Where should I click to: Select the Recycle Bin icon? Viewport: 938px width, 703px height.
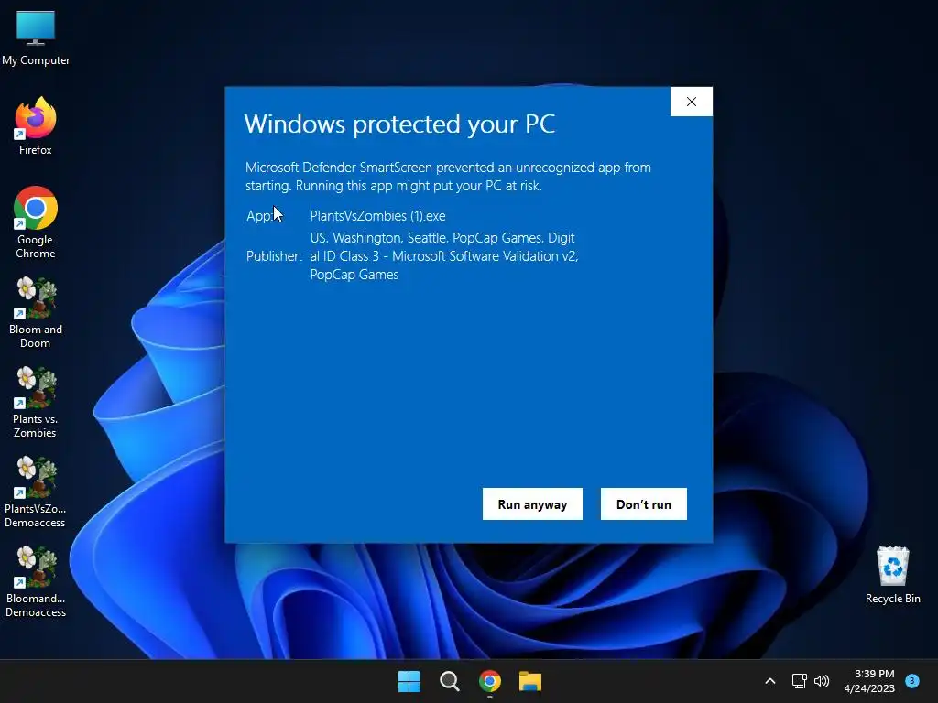[892, 575]
